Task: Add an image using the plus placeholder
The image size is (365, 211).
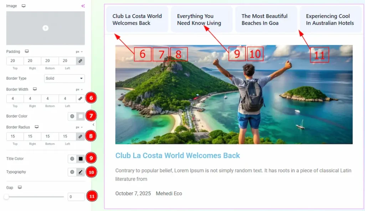Action: pos(45,28)
